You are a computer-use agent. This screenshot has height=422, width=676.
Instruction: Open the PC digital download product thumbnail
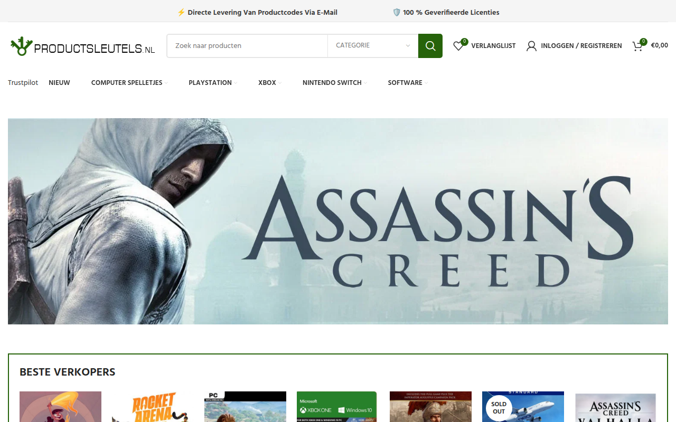tap(245, 407)
